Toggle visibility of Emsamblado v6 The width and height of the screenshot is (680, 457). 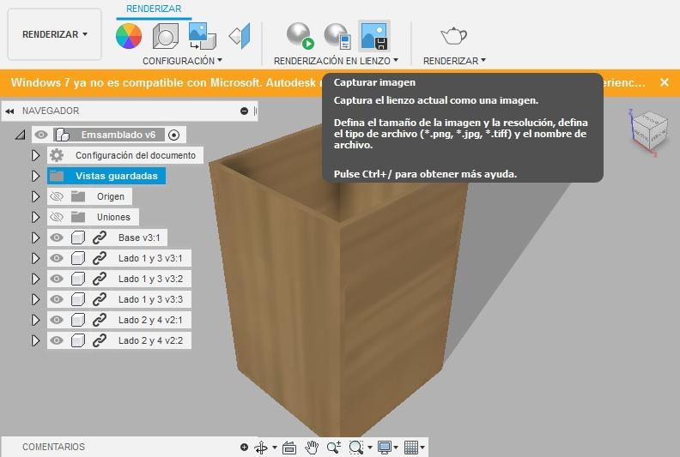[41, 135]
